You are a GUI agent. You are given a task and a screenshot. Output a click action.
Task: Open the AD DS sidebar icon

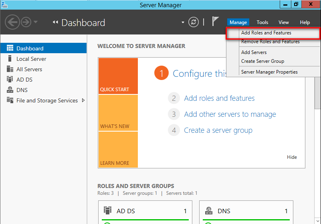click(x=10, y=79)
